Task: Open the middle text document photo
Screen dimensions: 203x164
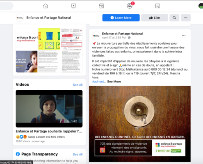Action: point(49,61)
